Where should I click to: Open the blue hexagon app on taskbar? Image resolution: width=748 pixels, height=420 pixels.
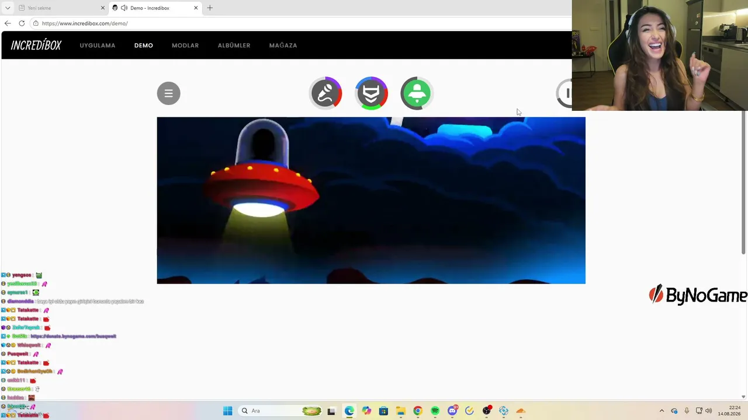[504, 411]
